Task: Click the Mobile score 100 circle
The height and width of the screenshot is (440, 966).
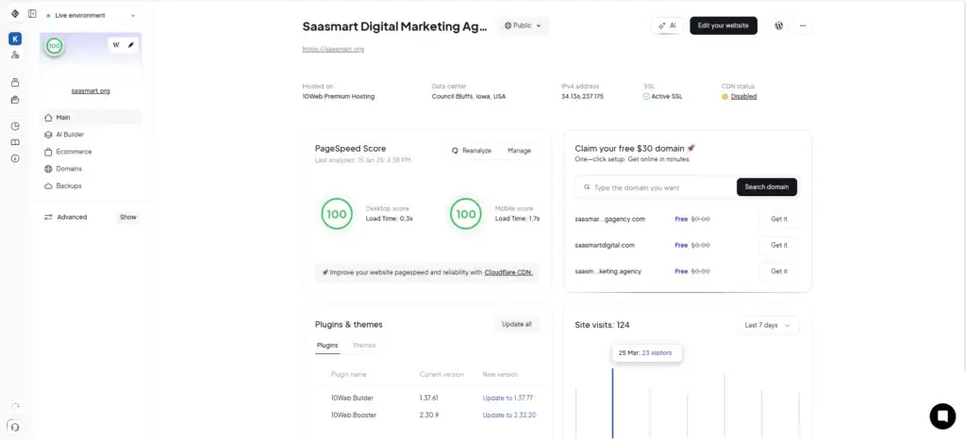Action: tap(466, 214)
